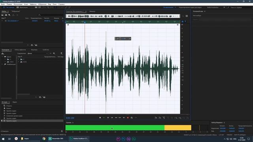Collapse the Диски tree node
This screenshot has height=142, width=253.
click(x=2, y=57)
